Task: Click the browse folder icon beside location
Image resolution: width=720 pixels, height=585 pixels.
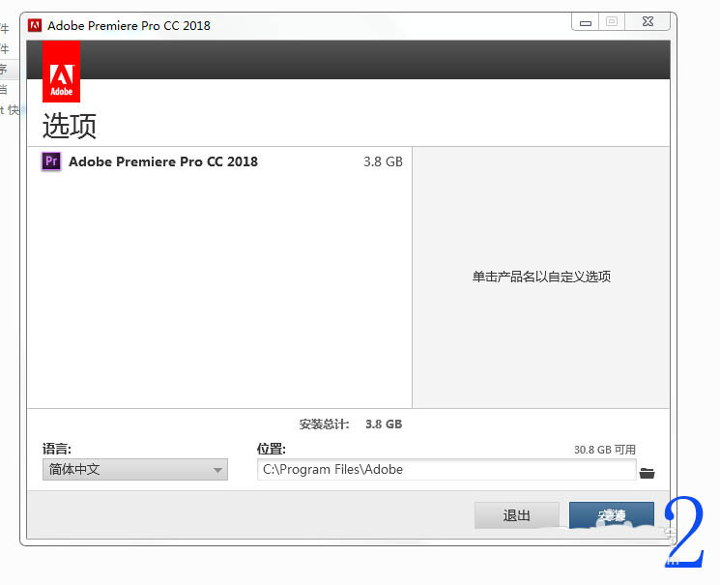Action: pos(647,473)
